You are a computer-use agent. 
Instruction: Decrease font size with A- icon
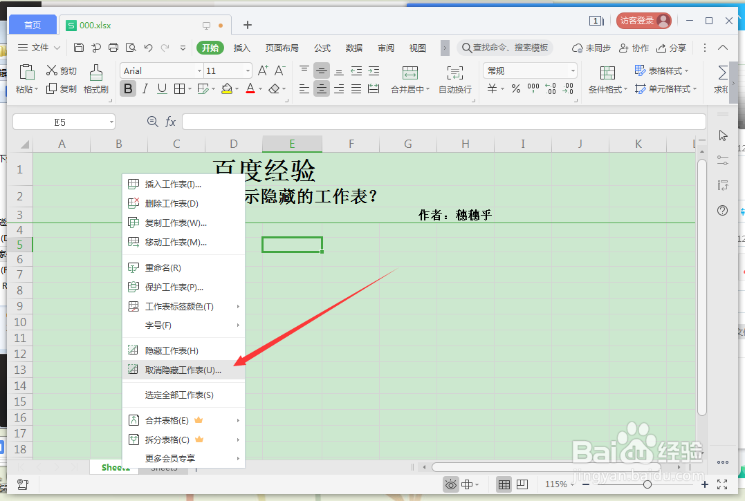pos(280,70)
